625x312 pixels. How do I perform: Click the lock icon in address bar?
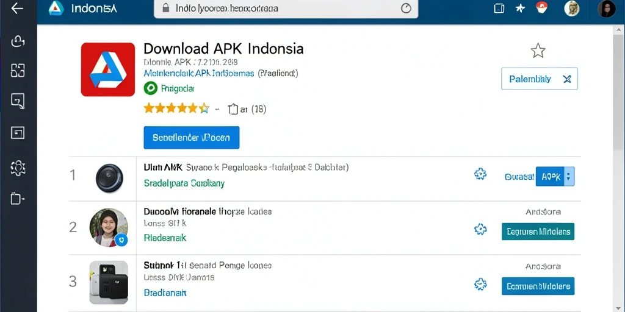[x=166, y=8]
